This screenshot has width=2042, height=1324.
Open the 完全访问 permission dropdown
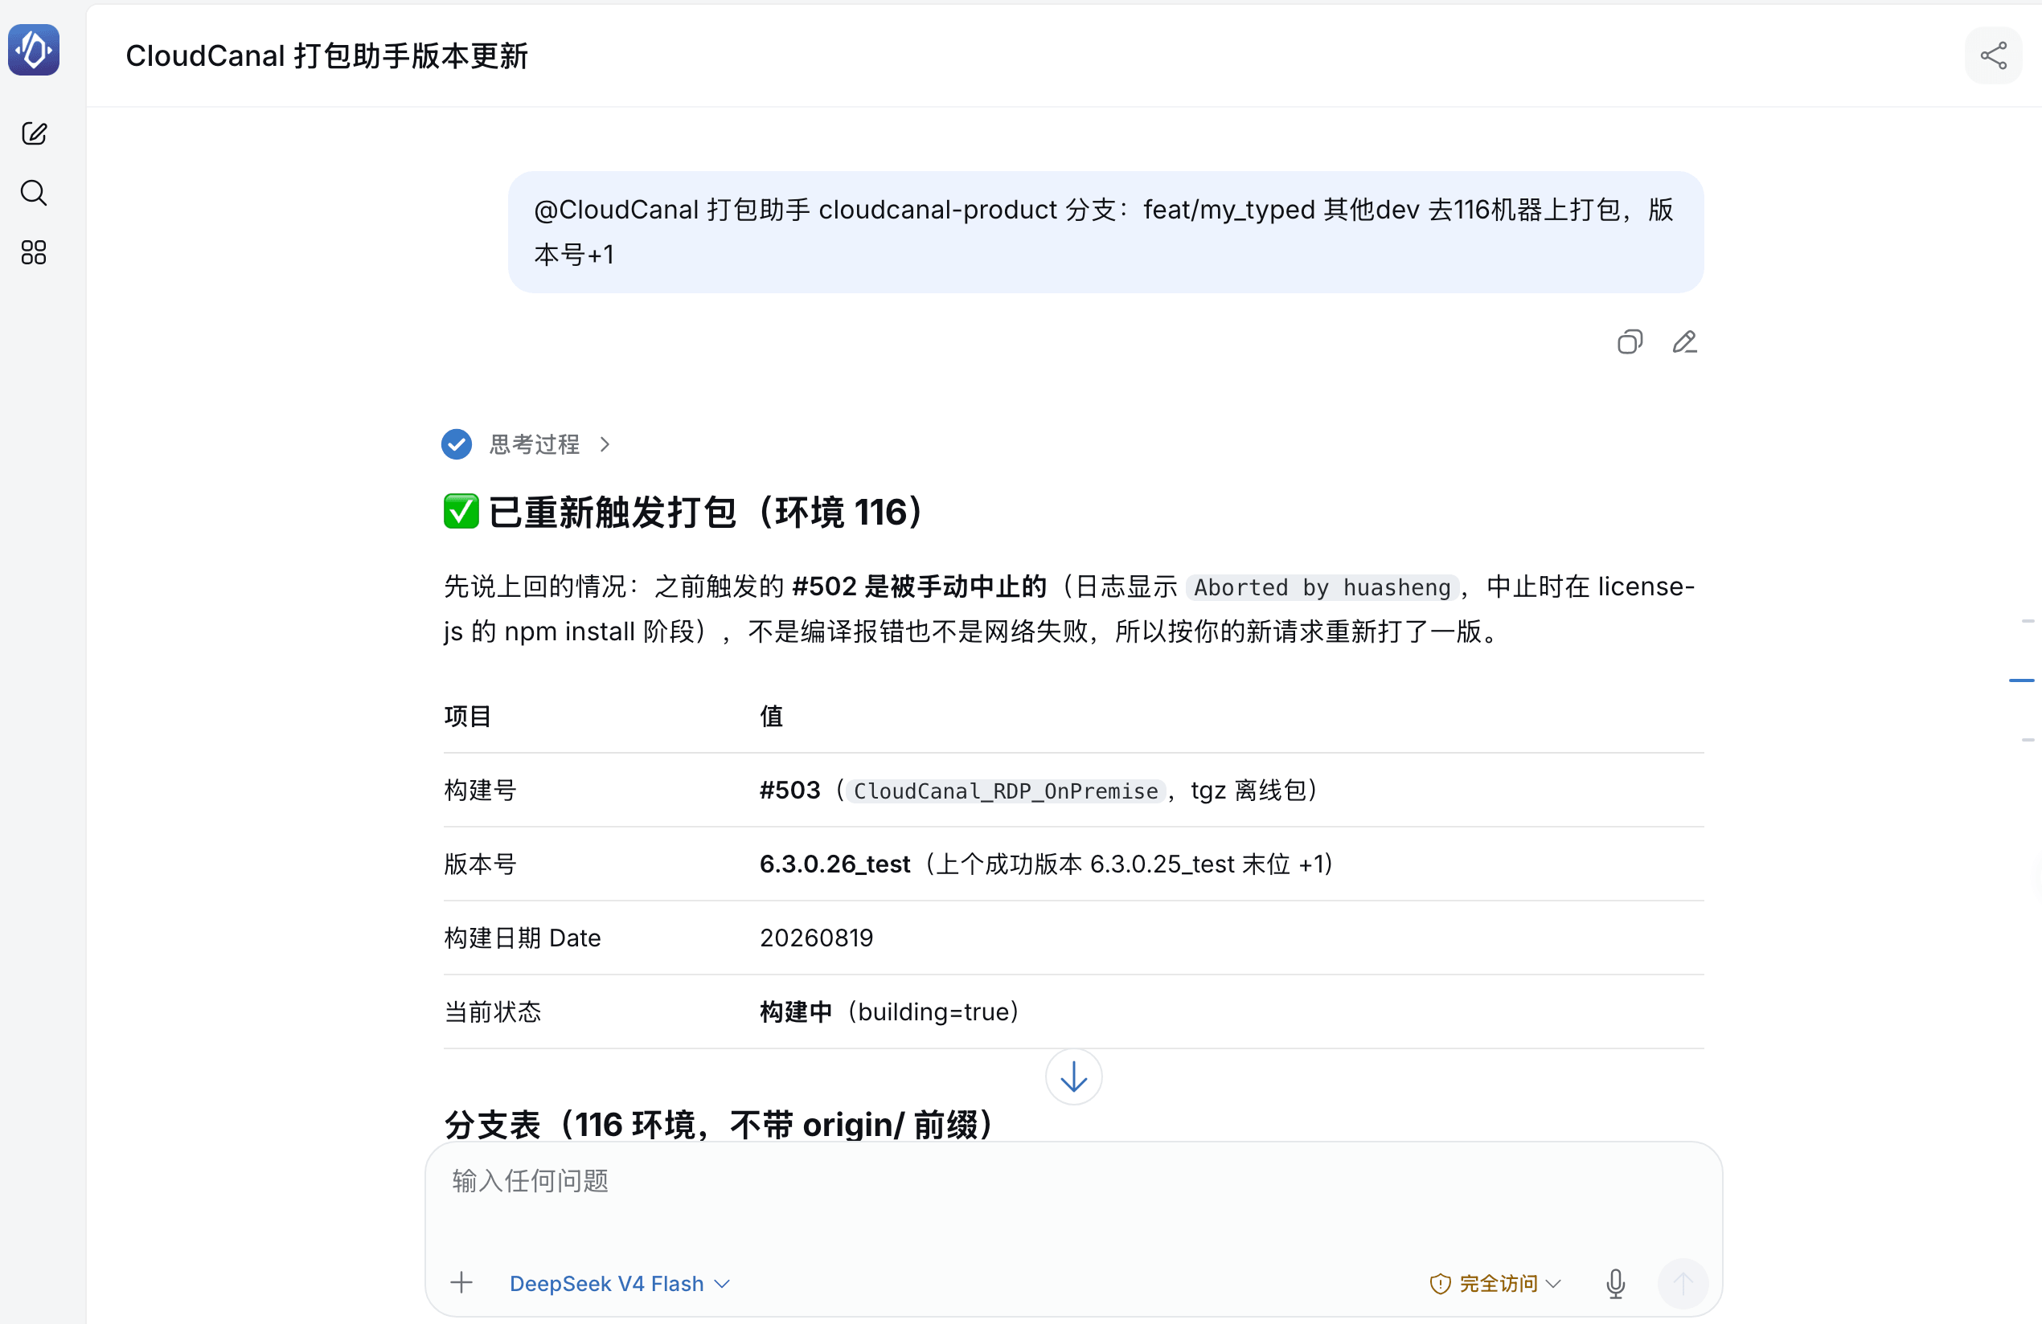[x=1495, y=1283]
